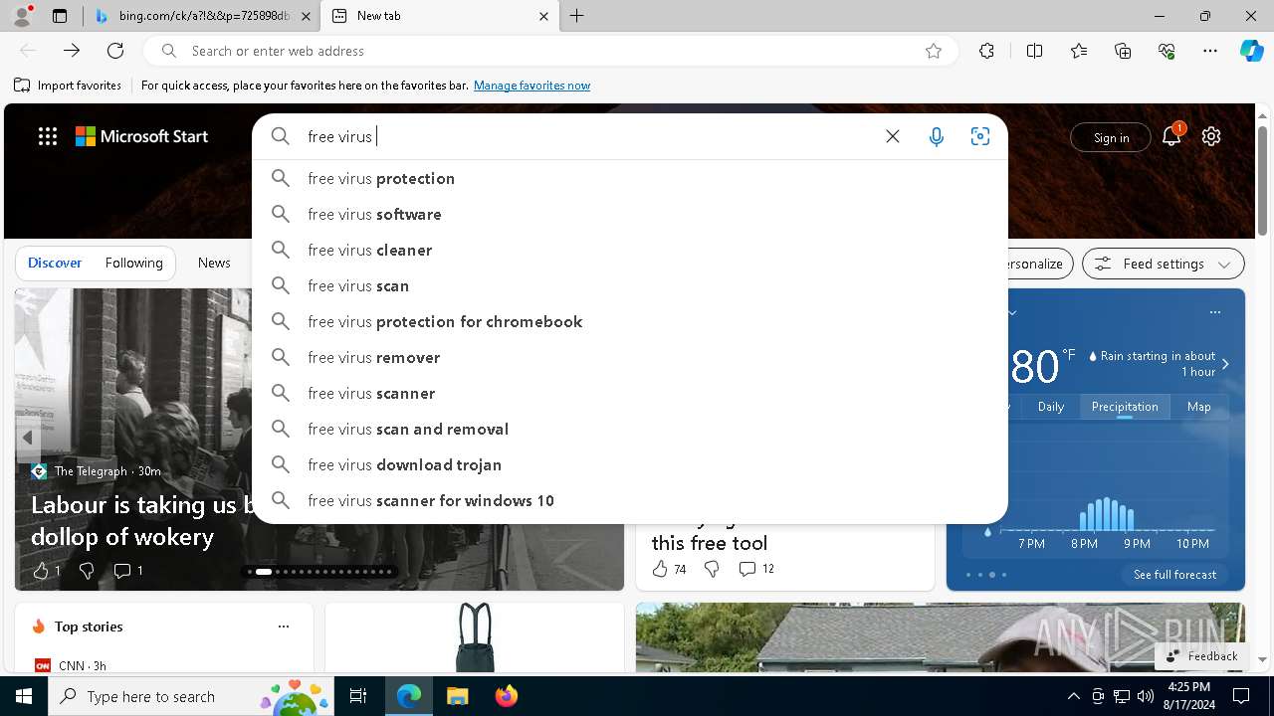Select free virus download trojan suggestion

(630, 464)
